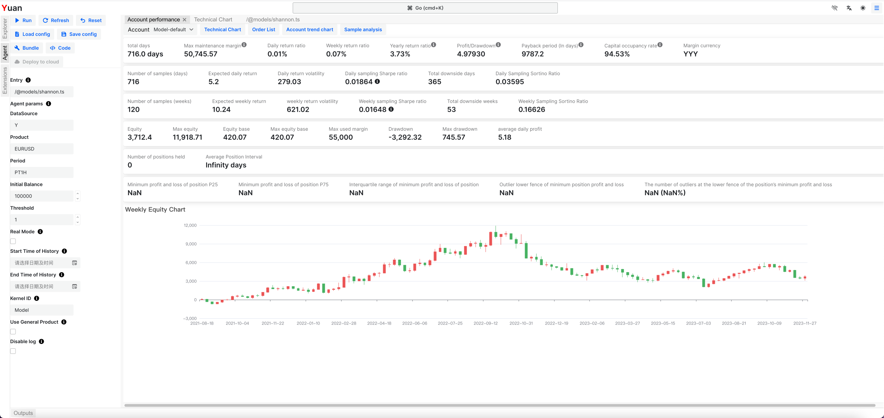
Task: Open the hamburger menu icon
Action: point(876,8)
